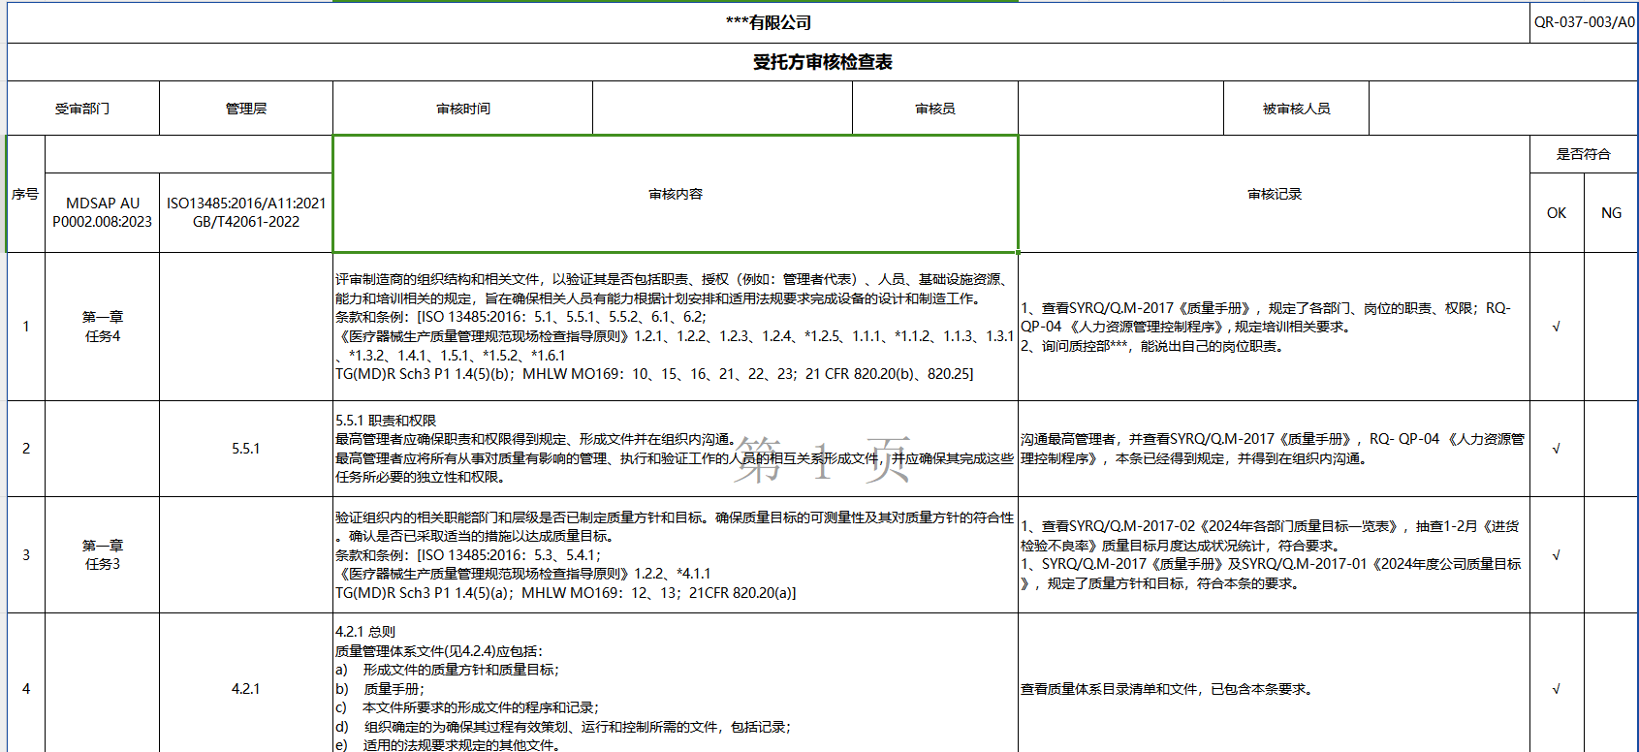Select the empty ISO cell in row 1
Viewport: 1639px width, 752px height.
pyautogui.click(x=246, y=327)
